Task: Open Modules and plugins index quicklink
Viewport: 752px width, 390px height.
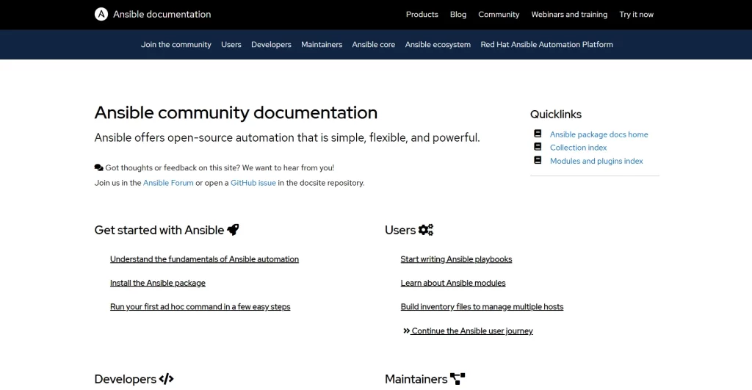Action: coord(596,161)
